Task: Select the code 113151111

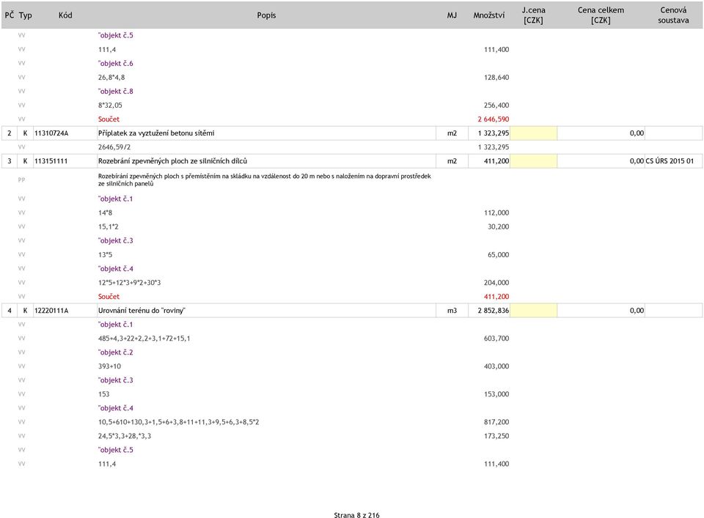Action: click(51, 161)
